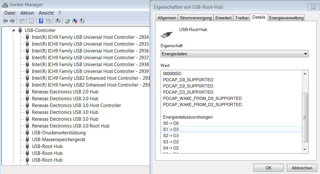Click the scan for hardware changes icon

(x=58, y=21)
